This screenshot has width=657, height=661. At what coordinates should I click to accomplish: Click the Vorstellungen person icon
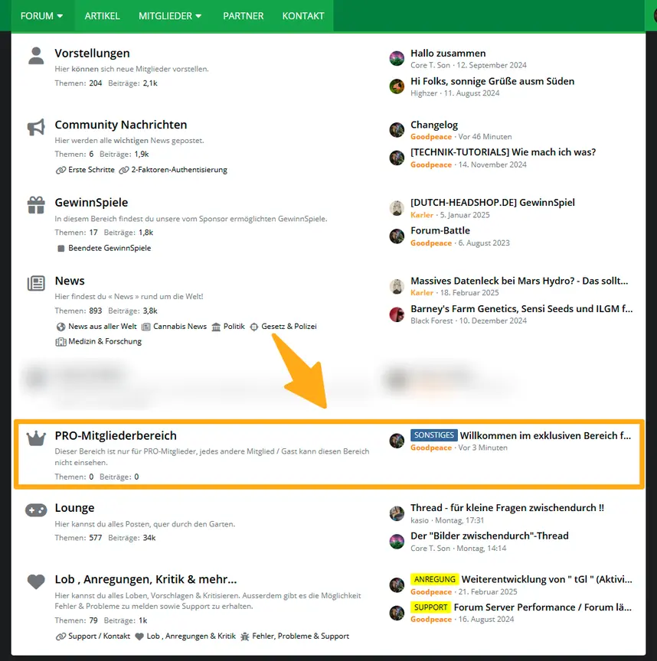tap(36, 55)
